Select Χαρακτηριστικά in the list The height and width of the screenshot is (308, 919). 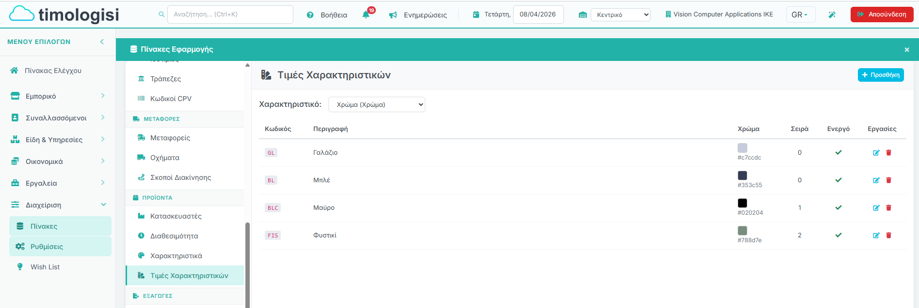click(185, 256)
